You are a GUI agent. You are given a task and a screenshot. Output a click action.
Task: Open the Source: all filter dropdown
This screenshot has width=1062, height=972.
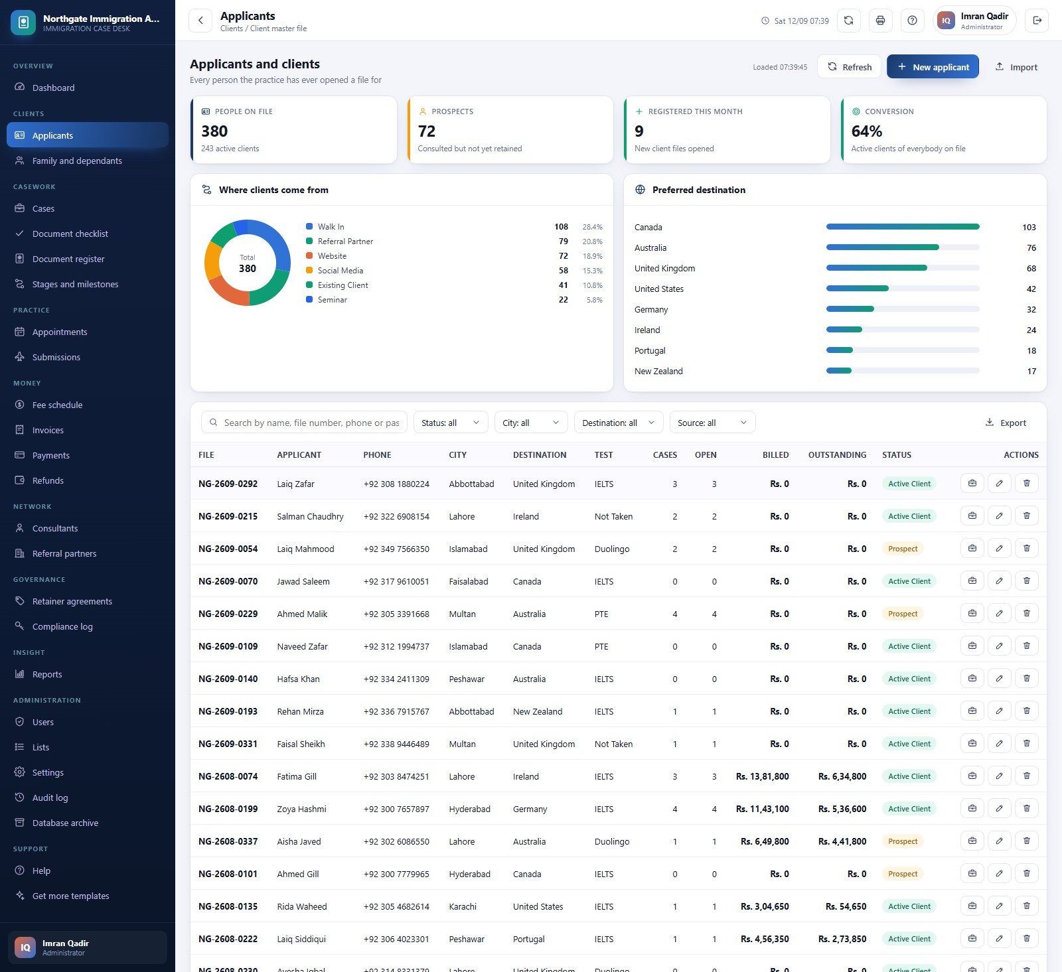pyautogui.click(x=713, y=423)
